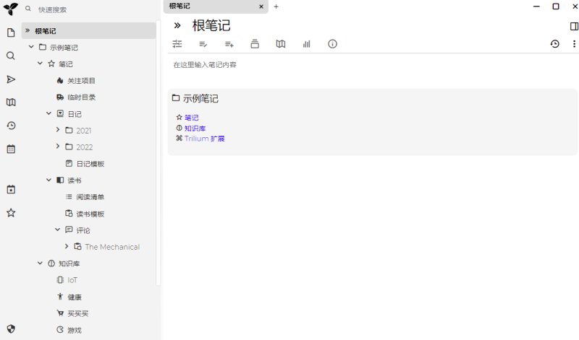Close the 根笔记 tab
This screenshot has width=579, height=340.
pos(261,6)
